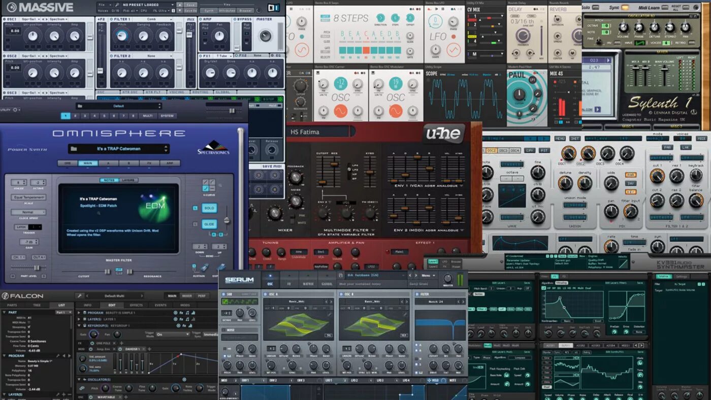Toggle the Bypass section in Massive

234,18
